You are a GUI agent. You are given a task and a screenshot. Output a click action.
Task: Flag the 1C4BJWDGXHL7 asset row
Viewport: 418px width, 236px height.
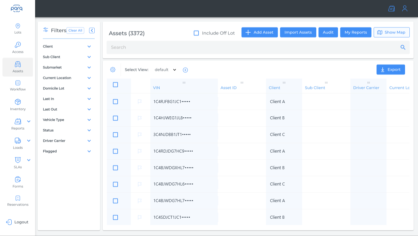pyautogui.click(x=140, y=168)
